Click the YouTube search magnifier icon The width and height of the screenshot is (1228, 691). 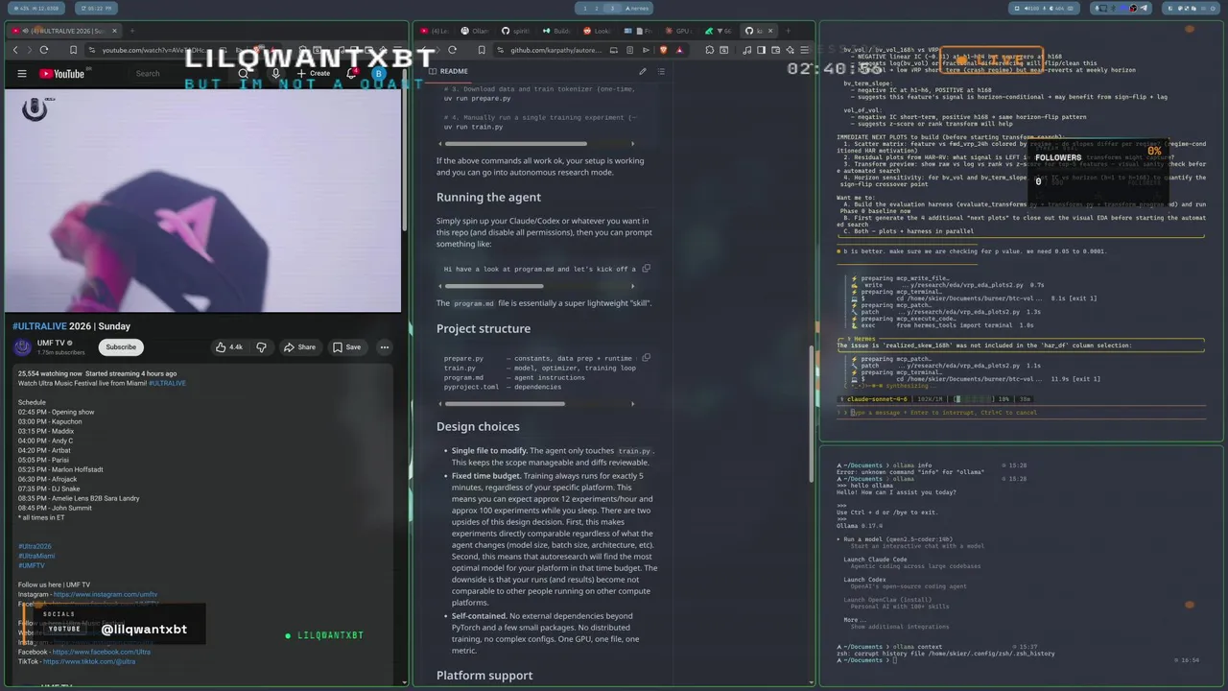[x=244, y=74]
